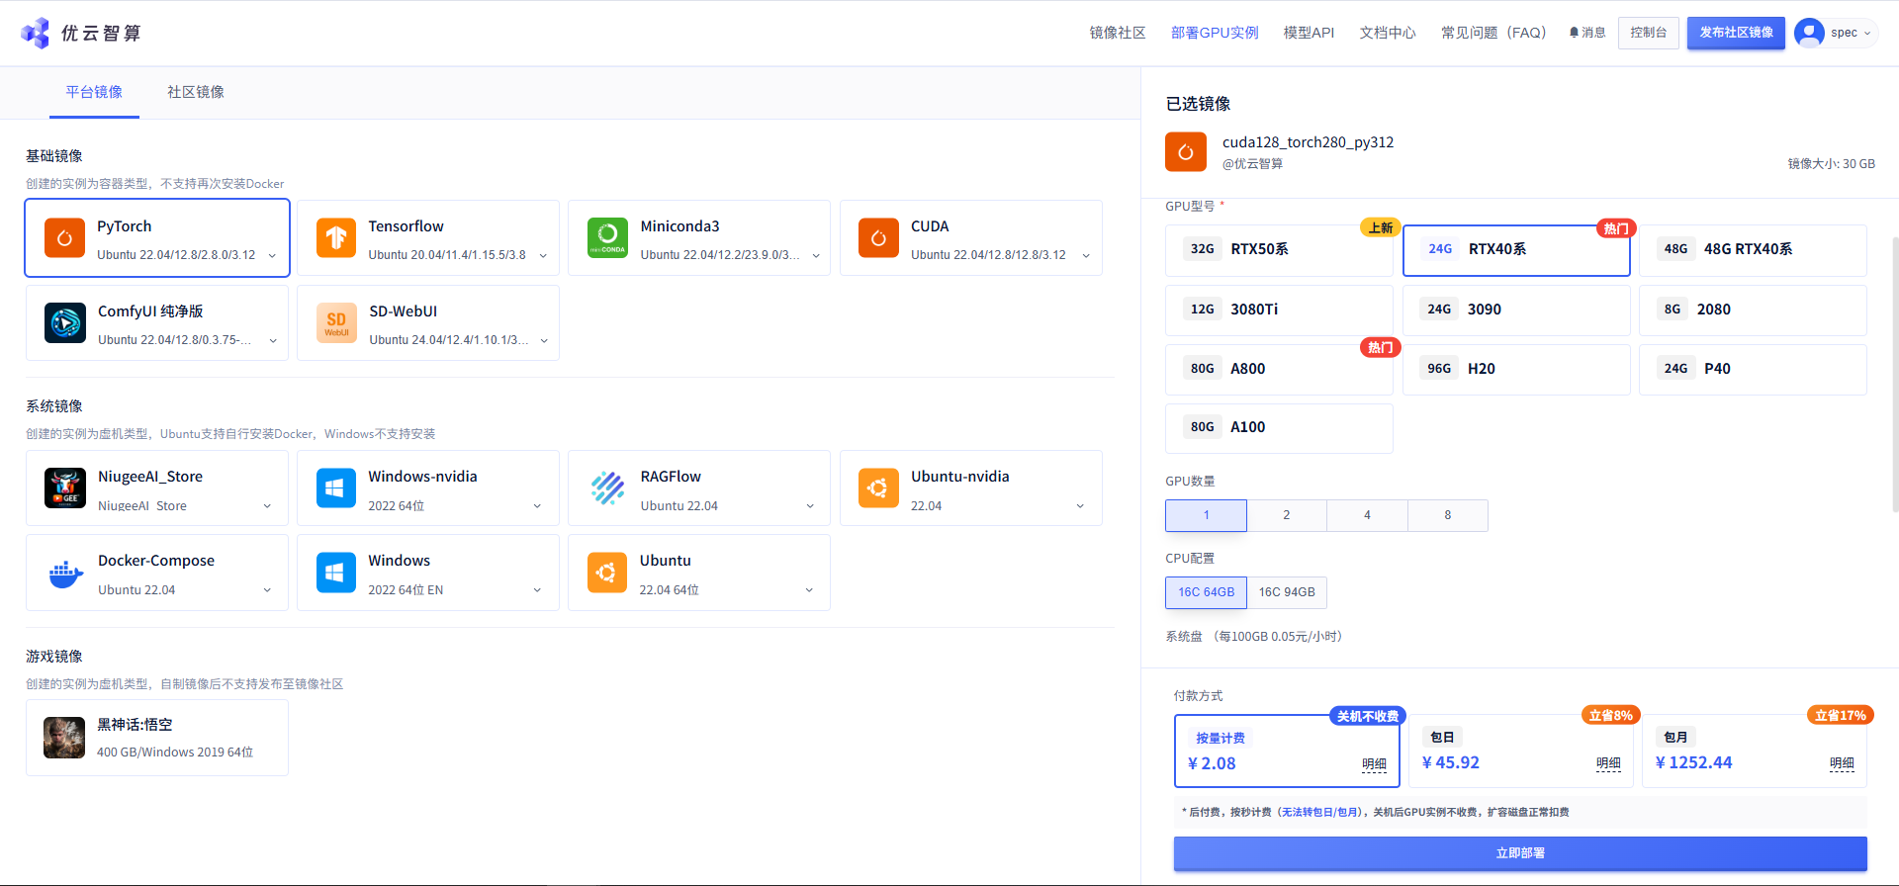
Task: Expand the PyTorch version dropdown
Action: click(272, 255)
